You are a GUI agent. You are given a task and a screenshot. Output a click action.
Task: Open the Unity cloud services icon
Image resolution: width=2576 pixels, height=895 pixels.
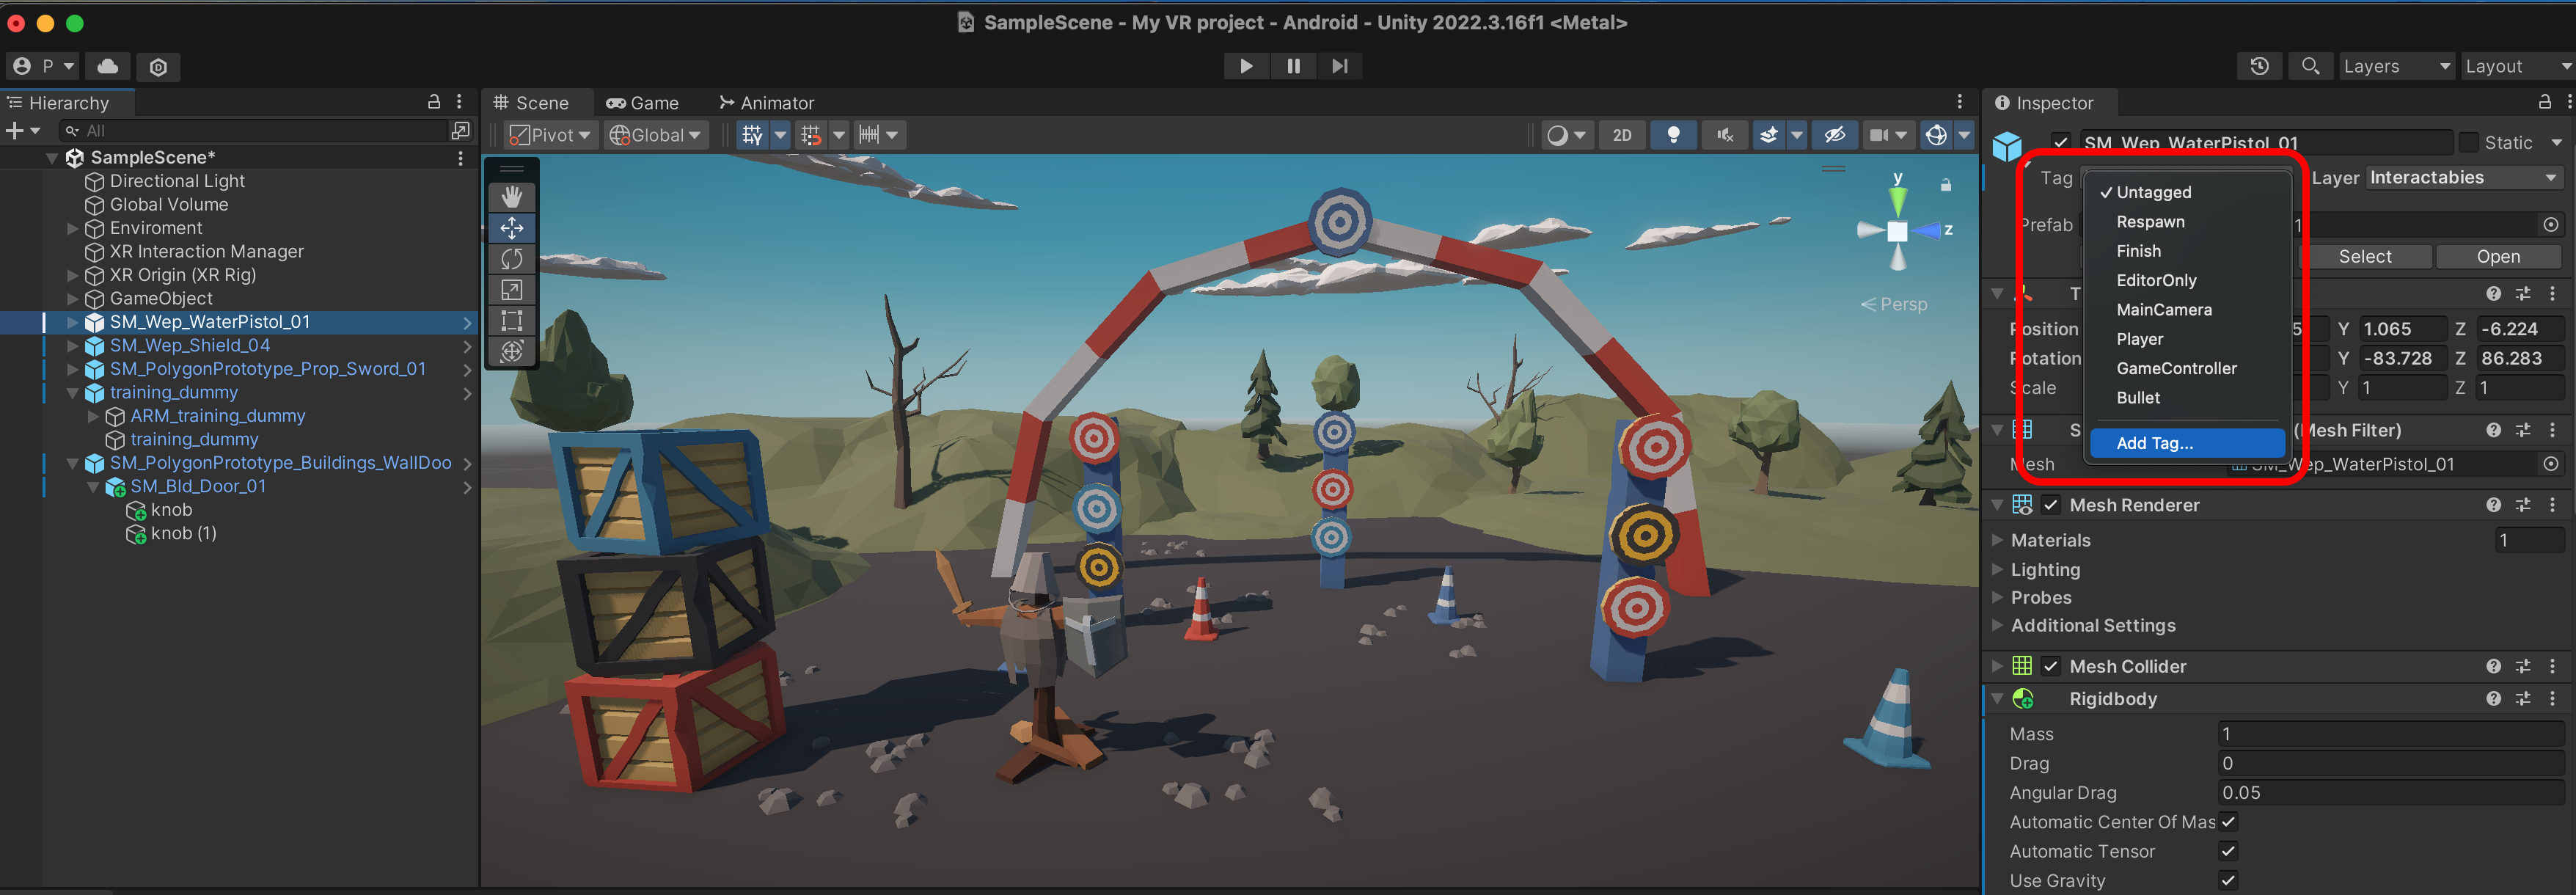coord(108,66)
